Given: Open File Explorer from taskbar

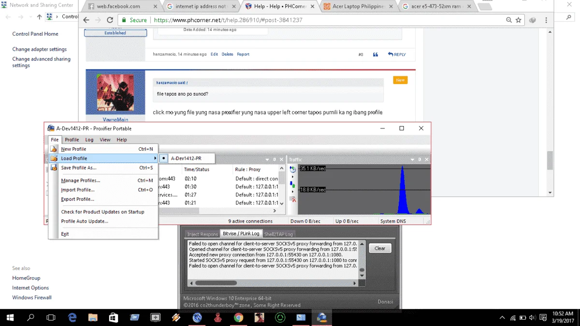Looking at the screenshot, I should (93, 317).
